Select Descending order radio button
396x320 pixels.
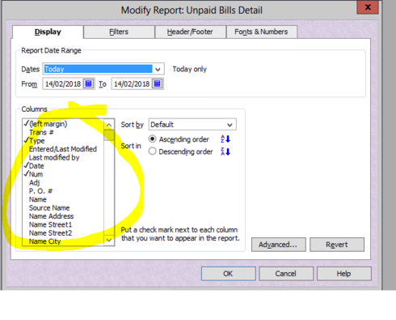[x=152, y=151]
